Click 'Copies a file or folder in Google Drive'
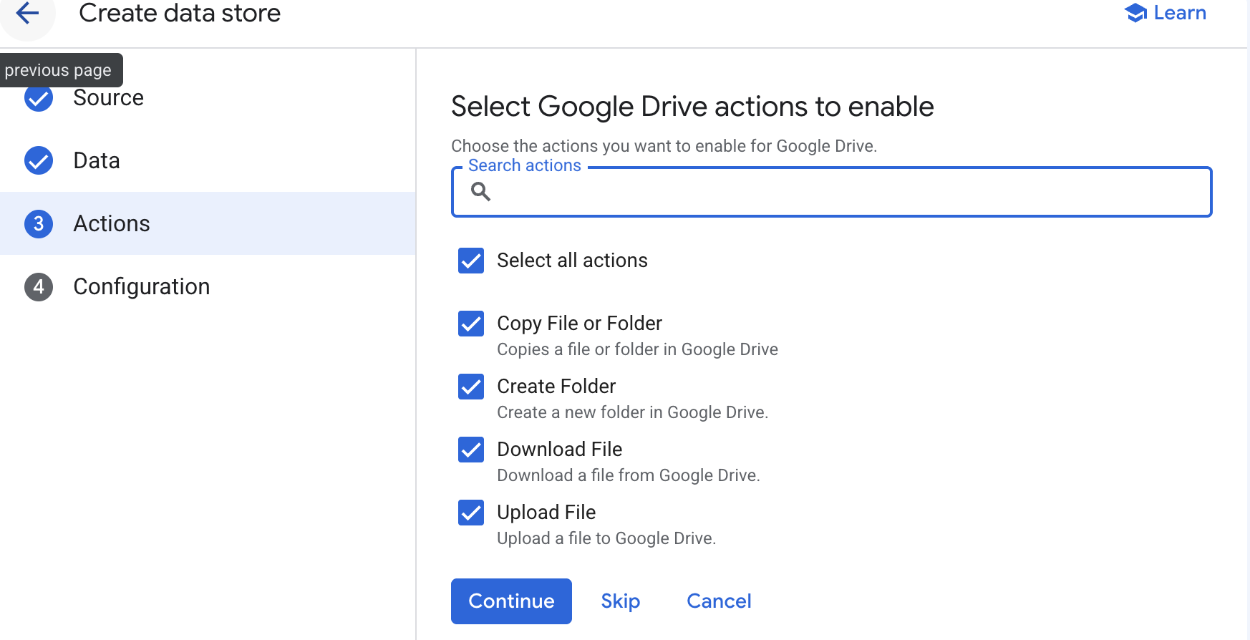 coord(637,349)
